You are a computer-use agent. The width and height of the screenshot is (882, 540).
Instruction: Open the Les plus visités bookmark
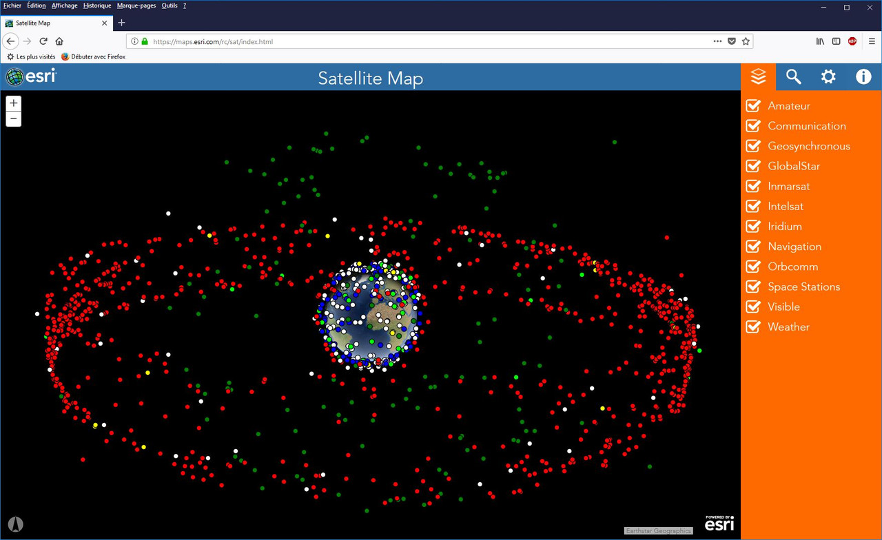(31, 56)
